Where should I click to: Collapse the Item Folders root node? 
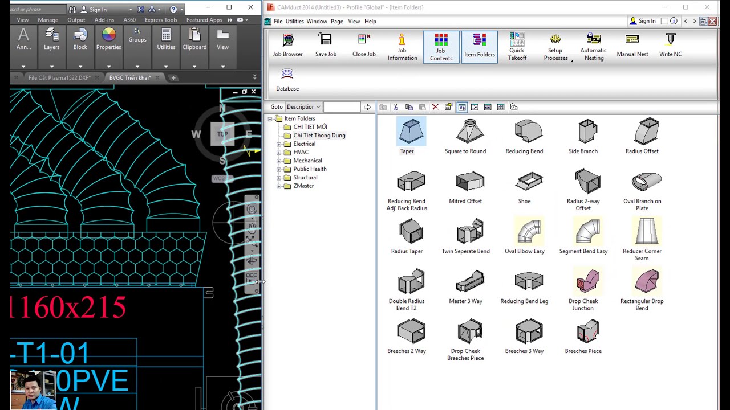click(x=270, y=118)
